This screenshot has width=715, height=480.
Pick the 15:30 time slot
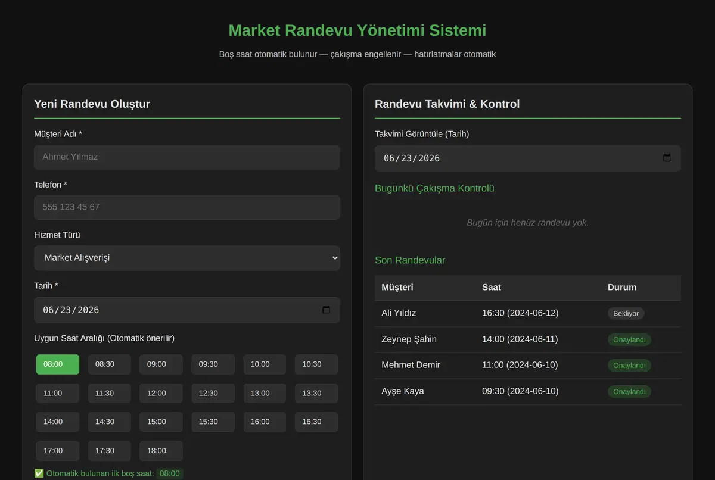[213, 422]
